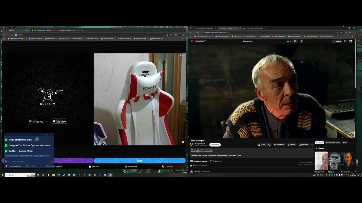Open a new tab in the YouTube window

(269, 28)
